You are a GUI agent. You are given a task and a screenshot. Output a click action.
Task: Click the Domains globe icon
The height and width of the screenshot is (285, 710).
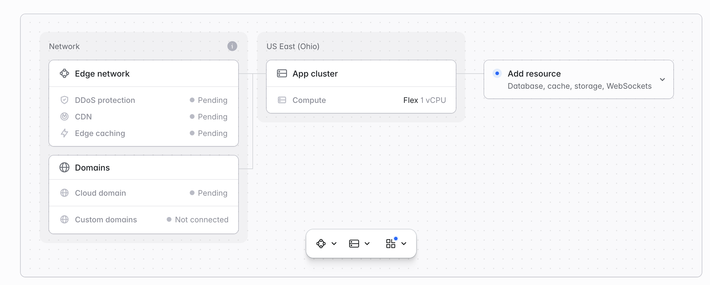point(64,167)
